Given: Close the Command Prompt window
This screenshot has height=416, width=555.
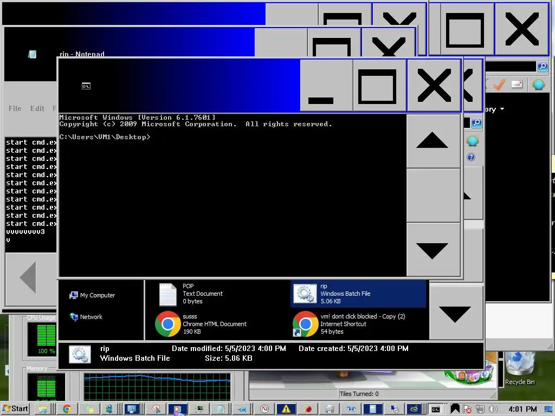Looking at the screenshot, I should [434, 86].
